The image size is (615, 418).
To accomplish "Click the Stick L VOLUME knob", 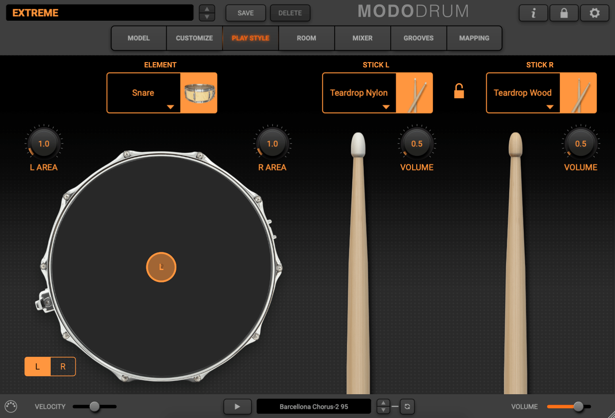I will pyautogui.click(x=417, y=144).
